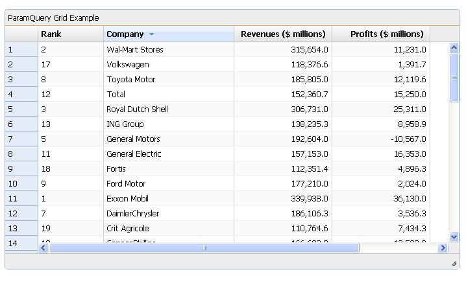Screen dimensions: 466x298
Task: Click the Company column header
Action: point(125,34)
